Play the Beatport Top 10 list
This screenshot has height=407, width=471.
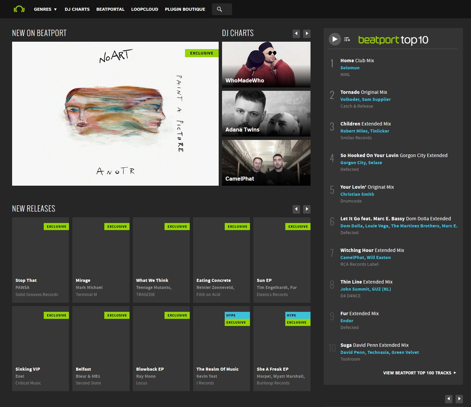point(335,39)
